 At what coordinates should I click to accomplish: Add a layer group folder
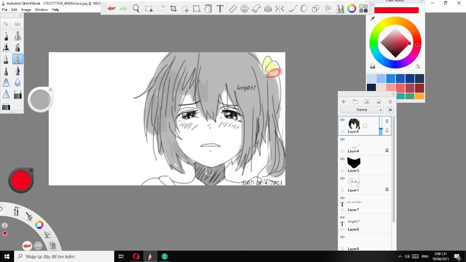pyautogui.click(x=355, y=101)
